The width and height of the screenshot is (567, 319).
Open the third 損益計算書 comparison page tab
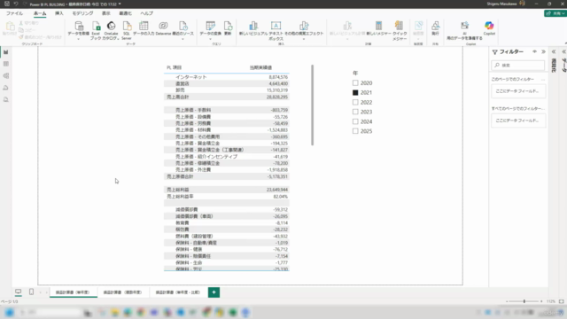click(178, 292)
